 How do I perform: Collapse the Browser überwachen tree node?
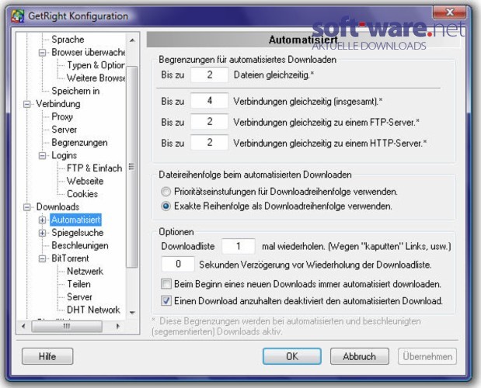(42, 53)
